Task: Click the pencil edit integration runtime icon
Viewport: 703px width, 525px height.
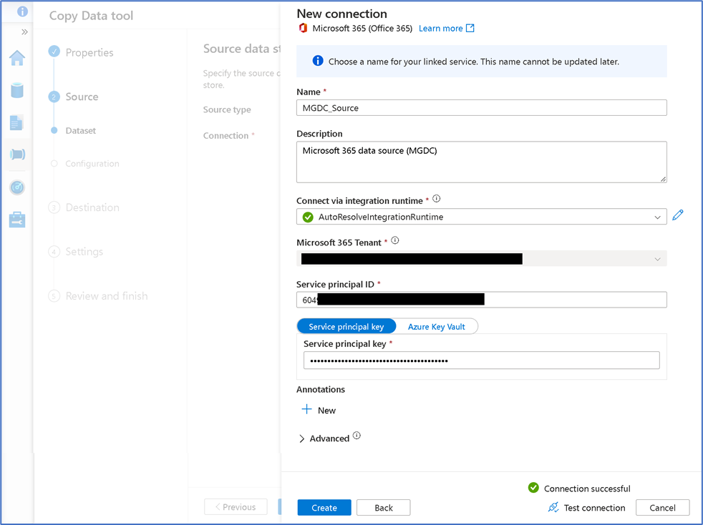Action: [678, 215]
